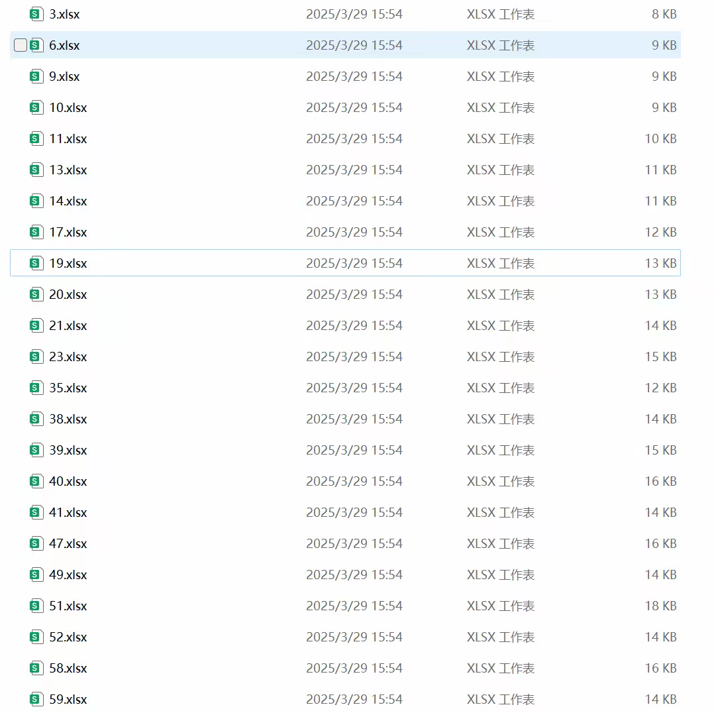This screenshot has width=714, height=713.
Task: Click the spreadsheet icon of 3.xlsx
Action: (36, 14)
